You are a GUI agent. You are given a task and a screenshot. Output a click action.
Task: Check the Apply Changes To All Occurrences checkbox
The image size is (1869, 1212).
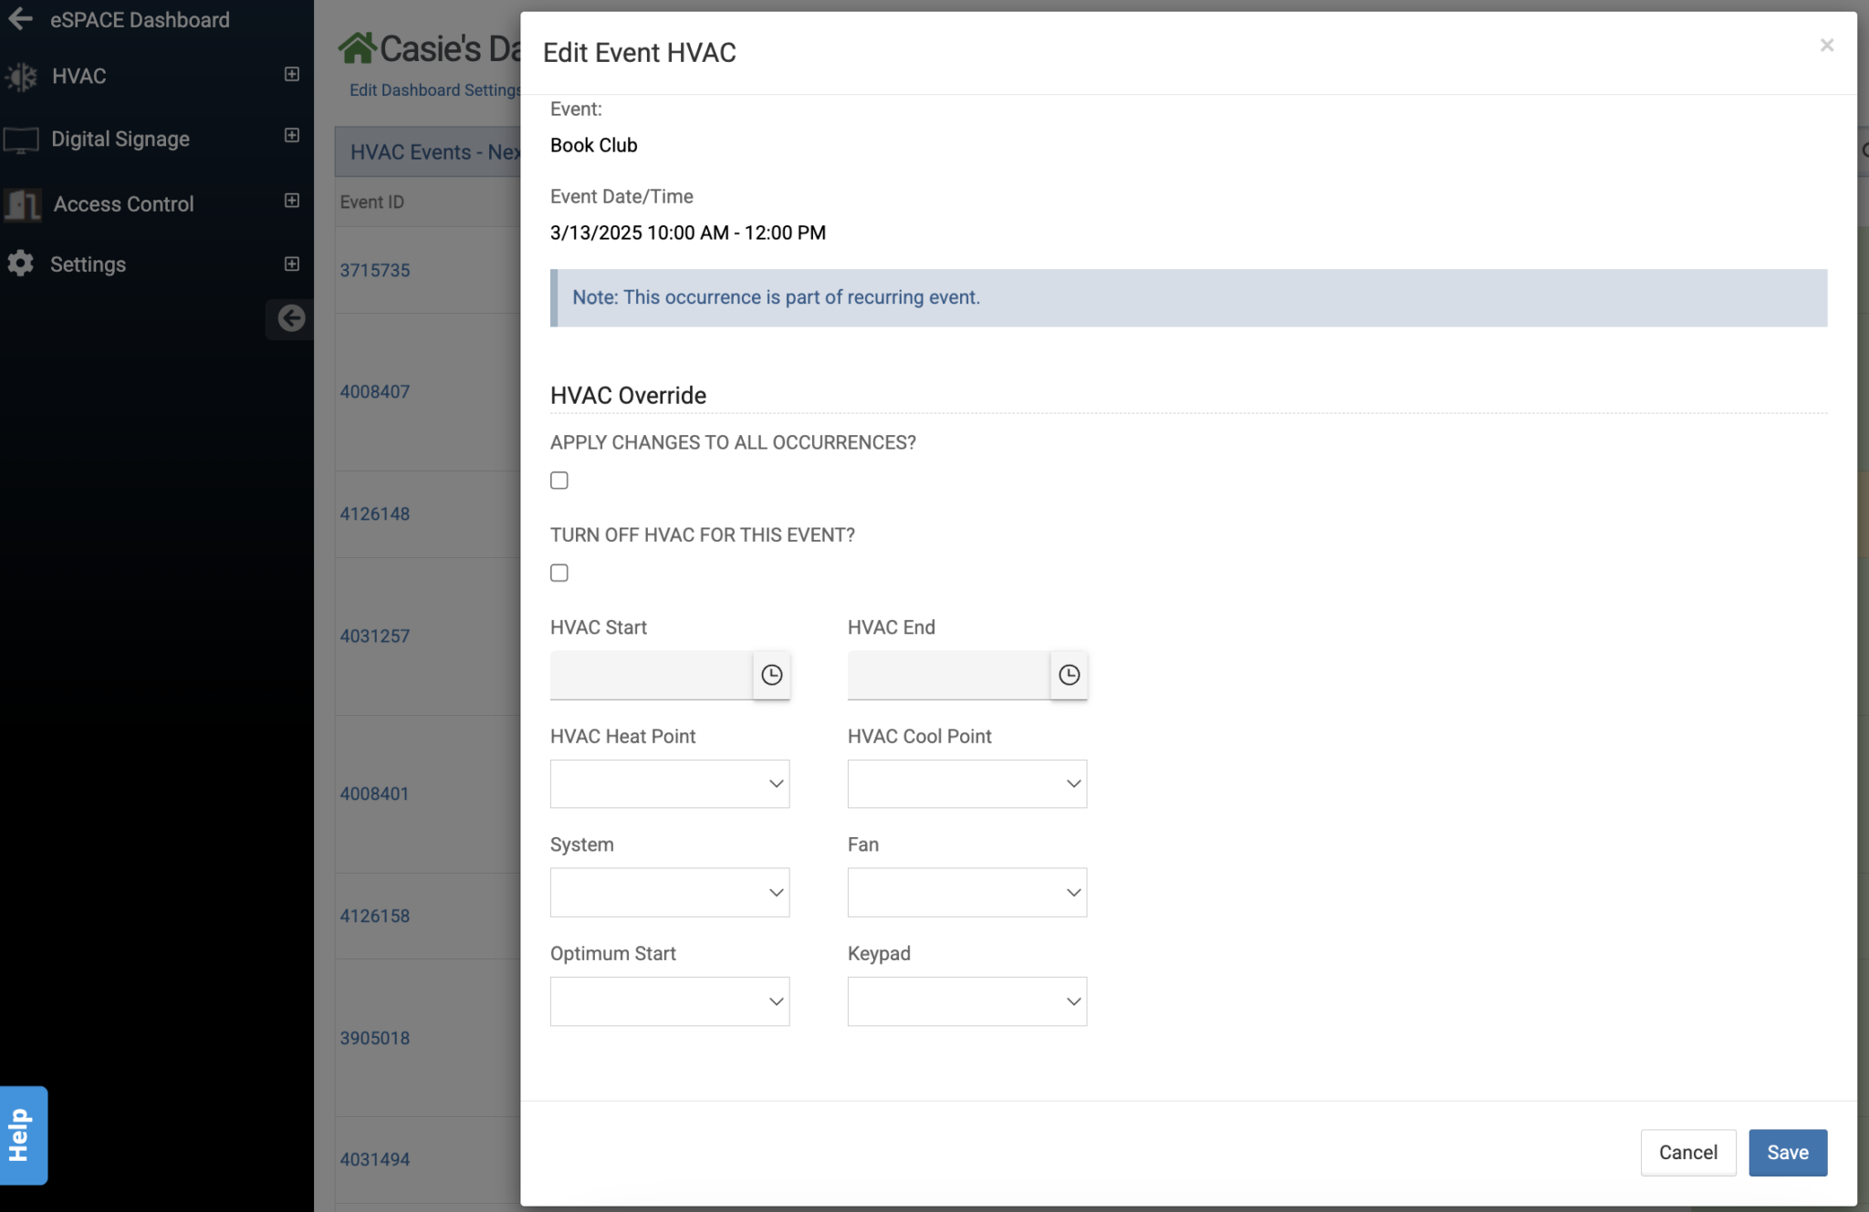pyautogui.click(x=559, y=480)
